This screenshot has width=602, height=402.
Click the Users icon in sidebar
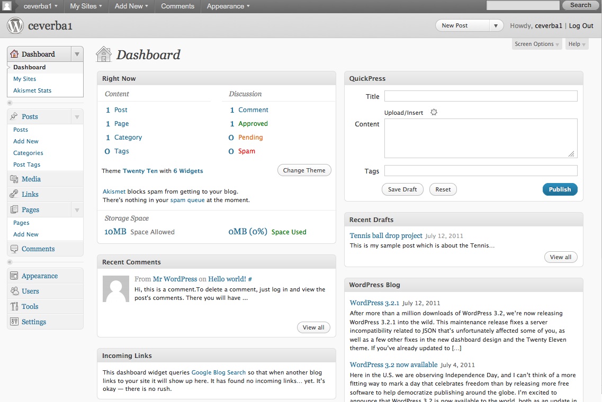click(x=14, y=291)
